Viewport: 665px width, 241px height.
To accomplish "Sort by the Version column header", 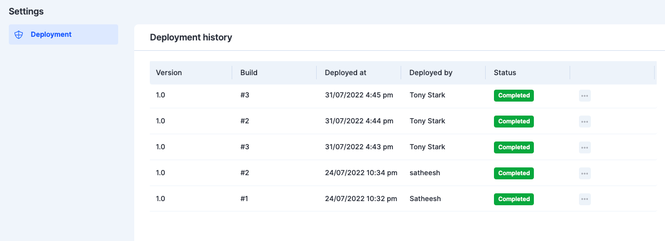I will point(169,73).
